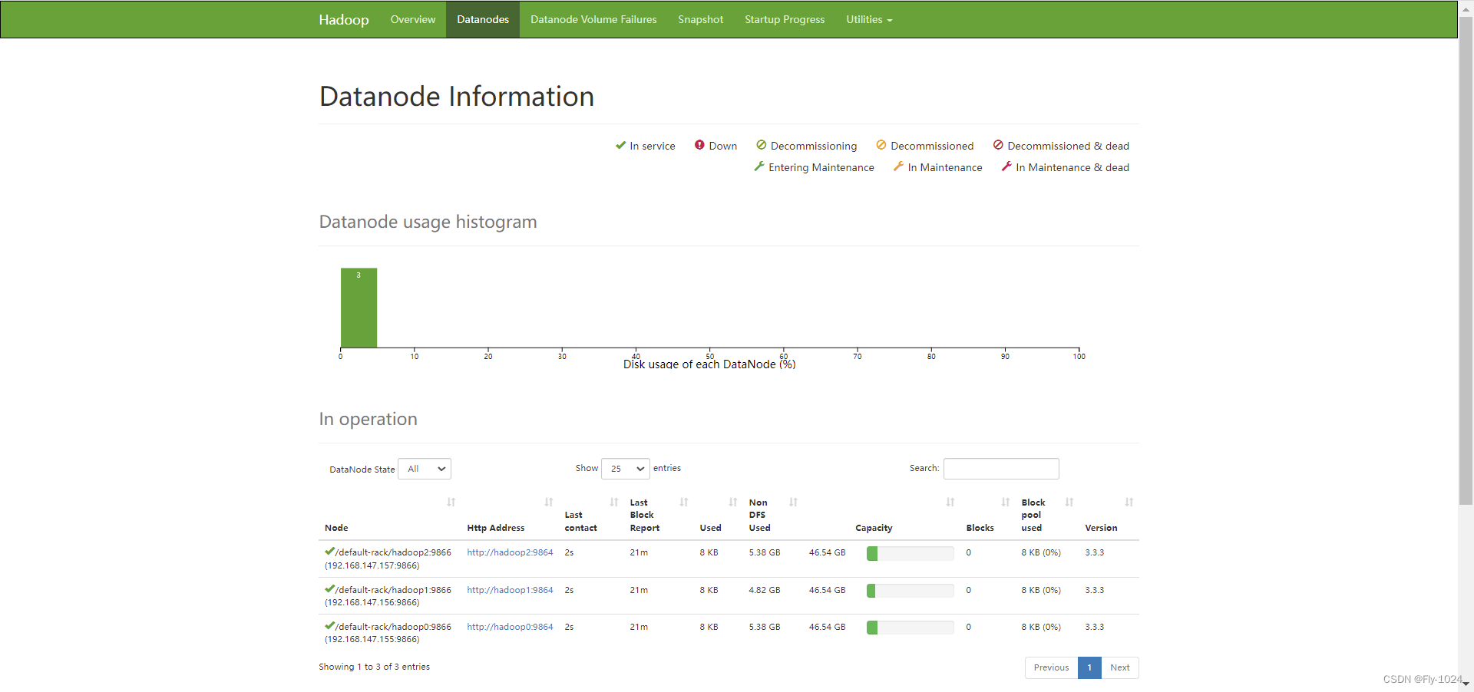Viewport: 1474px width, 692px height.
Task: Sort by Blocks column arrows
Action: (1006, 503)
